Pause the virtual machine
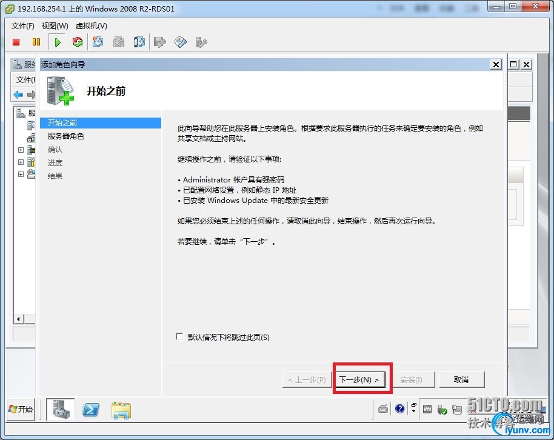The height and width of the screenshot is (440, 554). (x=36, y=42)
